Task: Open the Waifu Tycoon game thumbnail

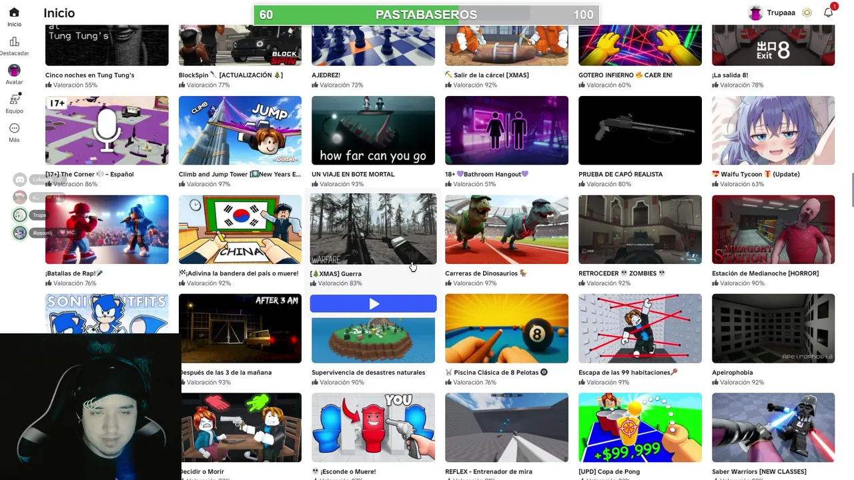Action: [x=773, y=130]
